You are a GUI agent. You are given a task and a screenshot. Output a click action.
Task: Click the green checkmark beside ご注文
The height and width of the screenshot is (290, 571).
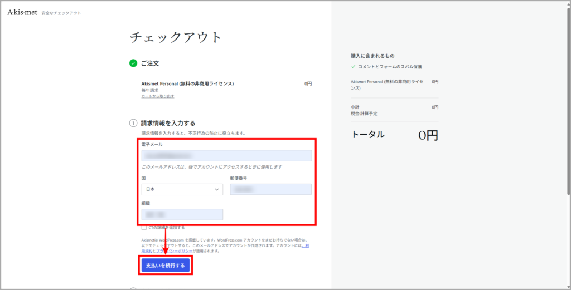(133, 63)
